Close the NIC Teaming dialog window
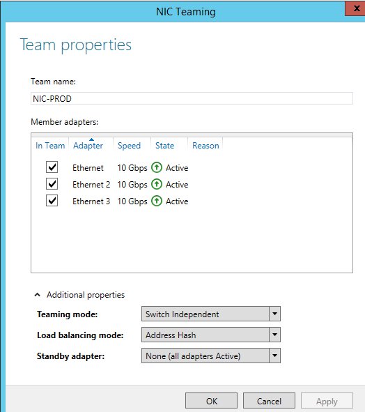The image size is (365, 412). 356,8
